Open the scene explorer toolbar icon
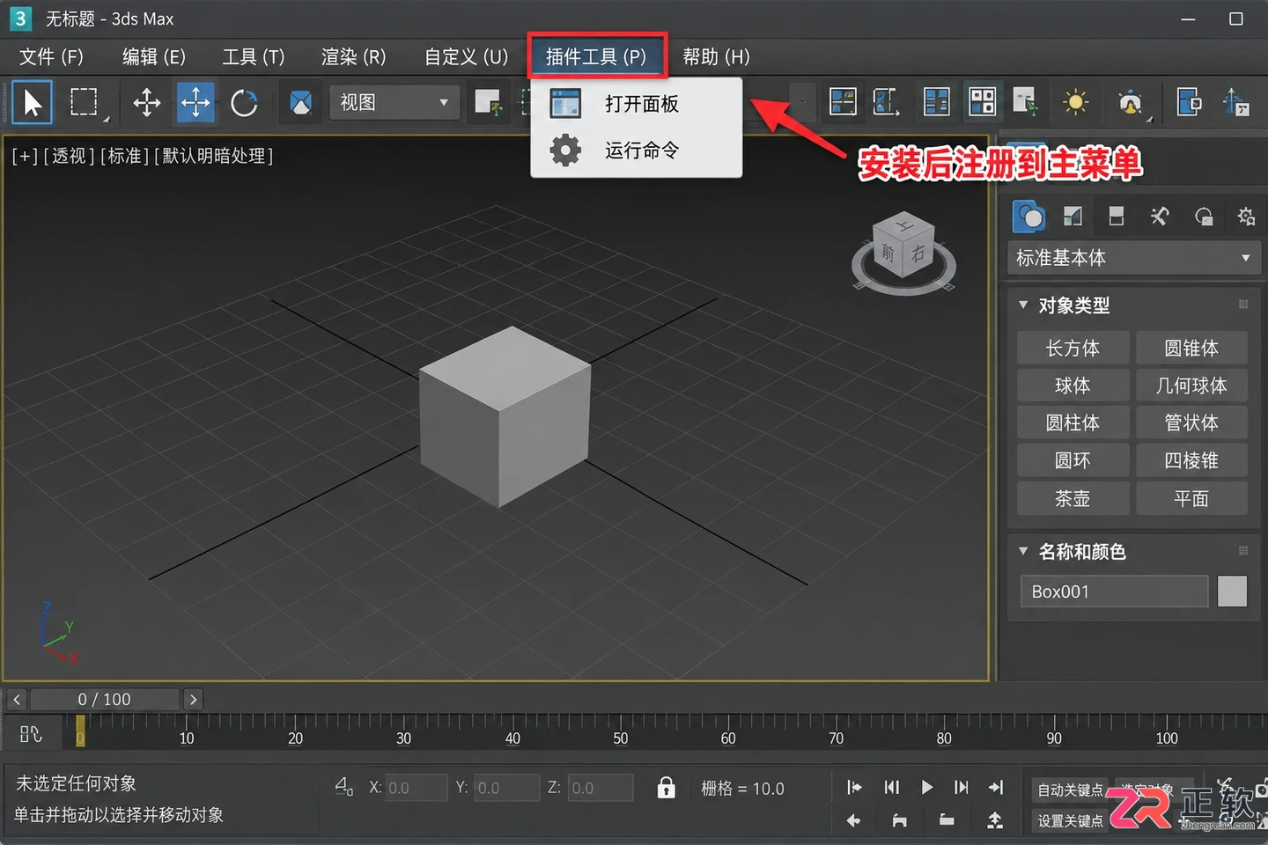The width and height of the screenshot is (1268, 845). [843, 103]
